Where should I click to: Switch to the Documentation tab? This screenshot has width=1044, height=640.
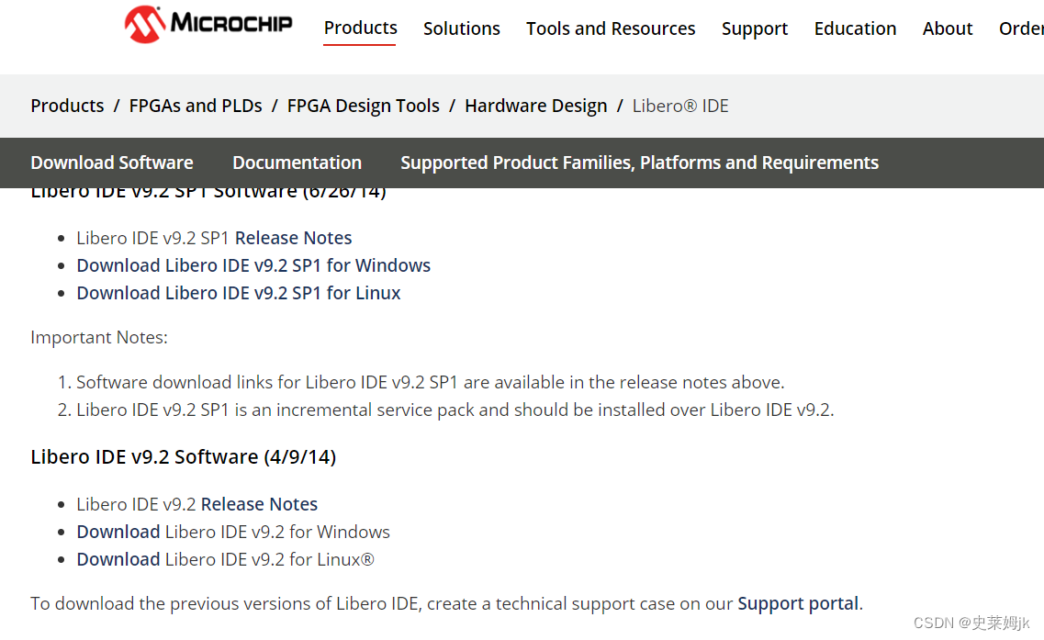pyautogui.click(x=297, y=163)
